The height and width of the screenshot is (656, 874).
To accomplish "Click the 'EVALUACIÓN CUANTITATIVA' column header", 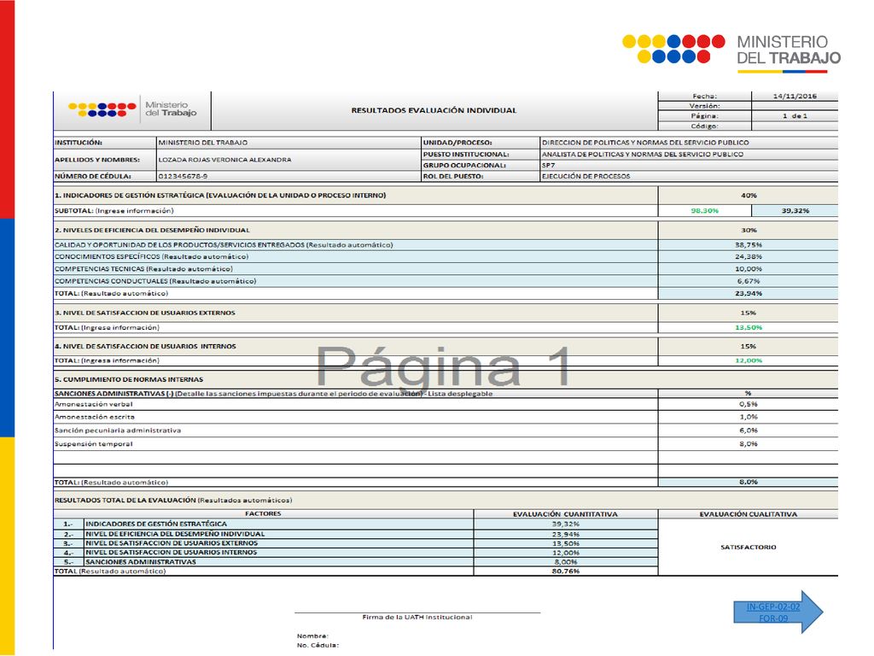I will point(565,514).
